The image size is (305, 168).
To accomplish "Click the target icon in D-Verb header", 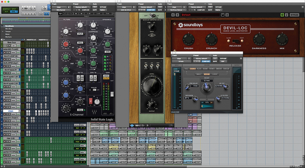I will (x=241, y=58).
